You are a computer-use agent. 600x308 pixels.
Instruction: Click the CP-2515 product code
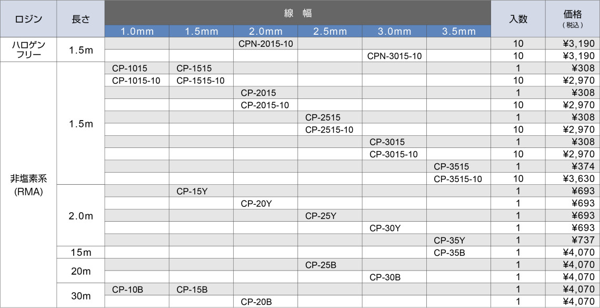[323, 117]
